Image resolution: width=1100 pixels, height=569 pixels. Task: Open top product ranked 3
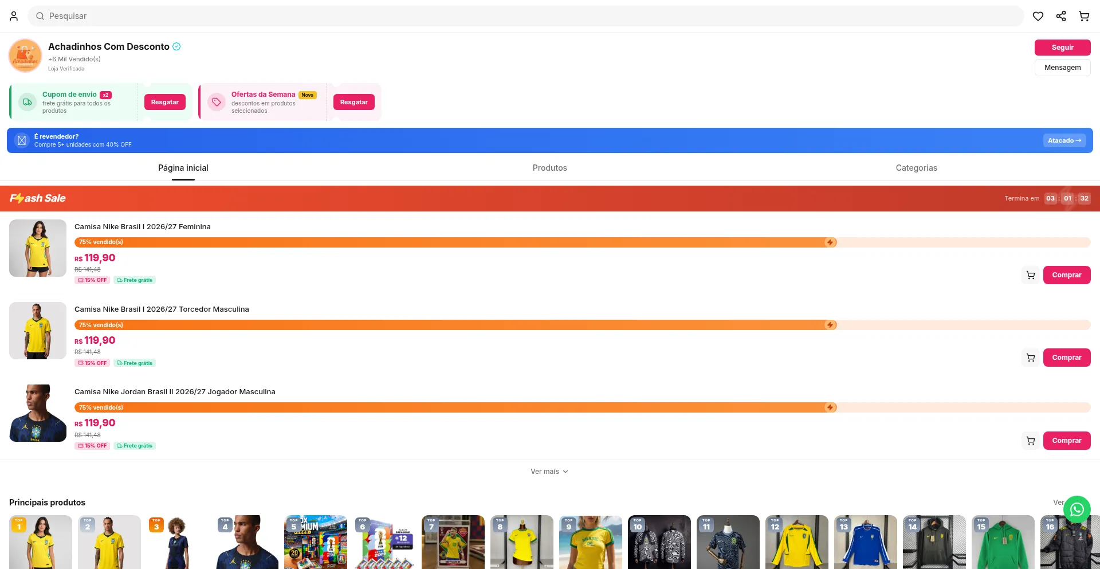178,542
